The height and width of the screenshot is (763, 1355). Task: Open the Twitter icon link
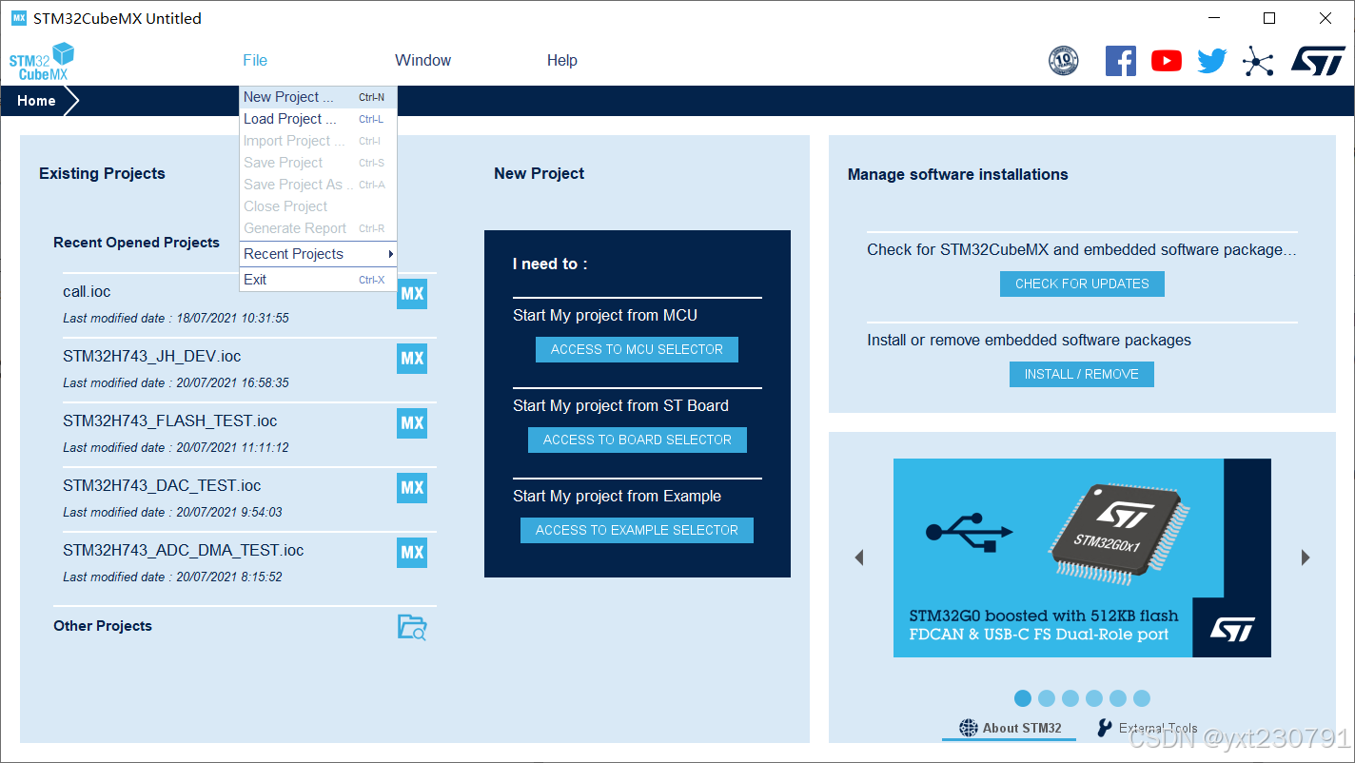tap(1211, 61)
